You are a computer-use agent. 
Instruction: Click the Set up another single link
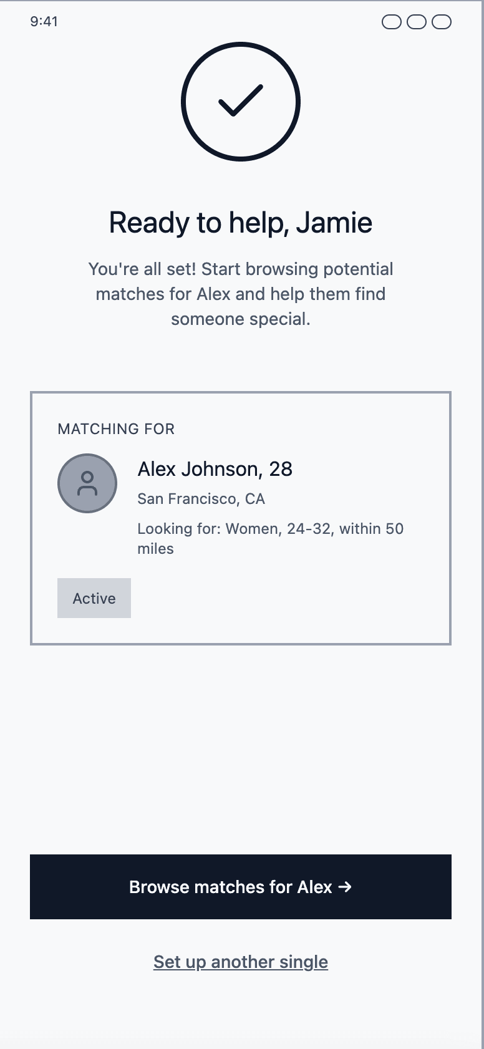point(241,962)
